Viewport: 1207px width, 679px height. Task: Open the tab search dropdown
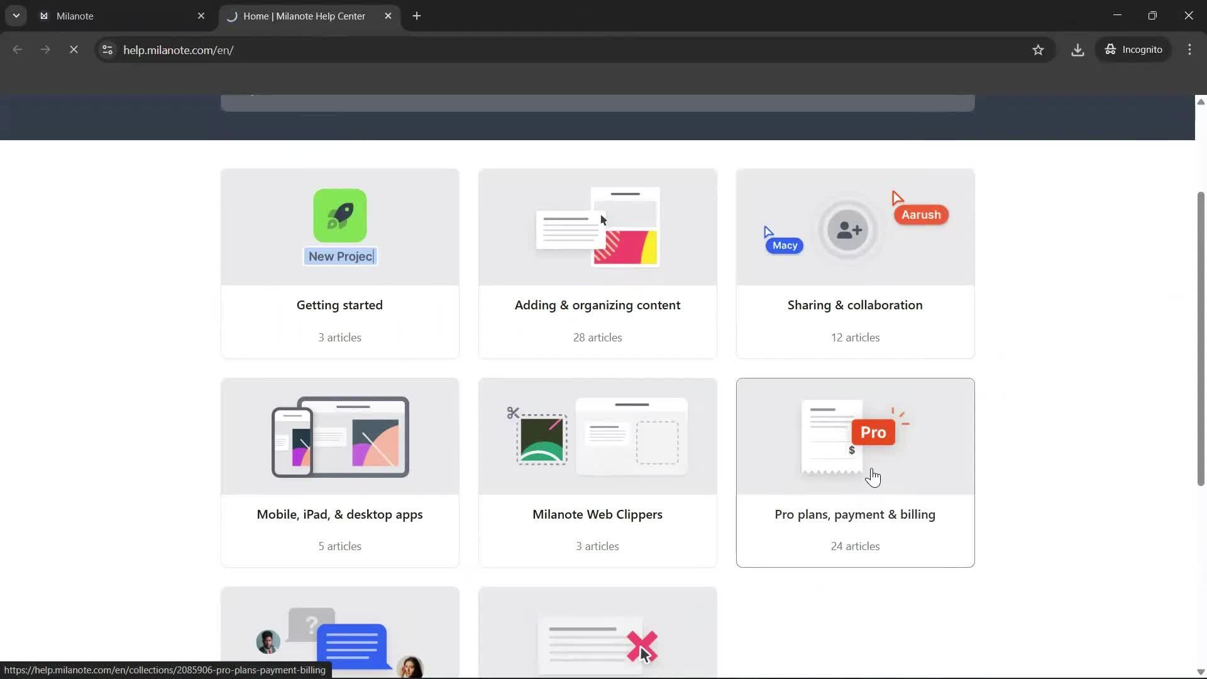pos(16,16)
